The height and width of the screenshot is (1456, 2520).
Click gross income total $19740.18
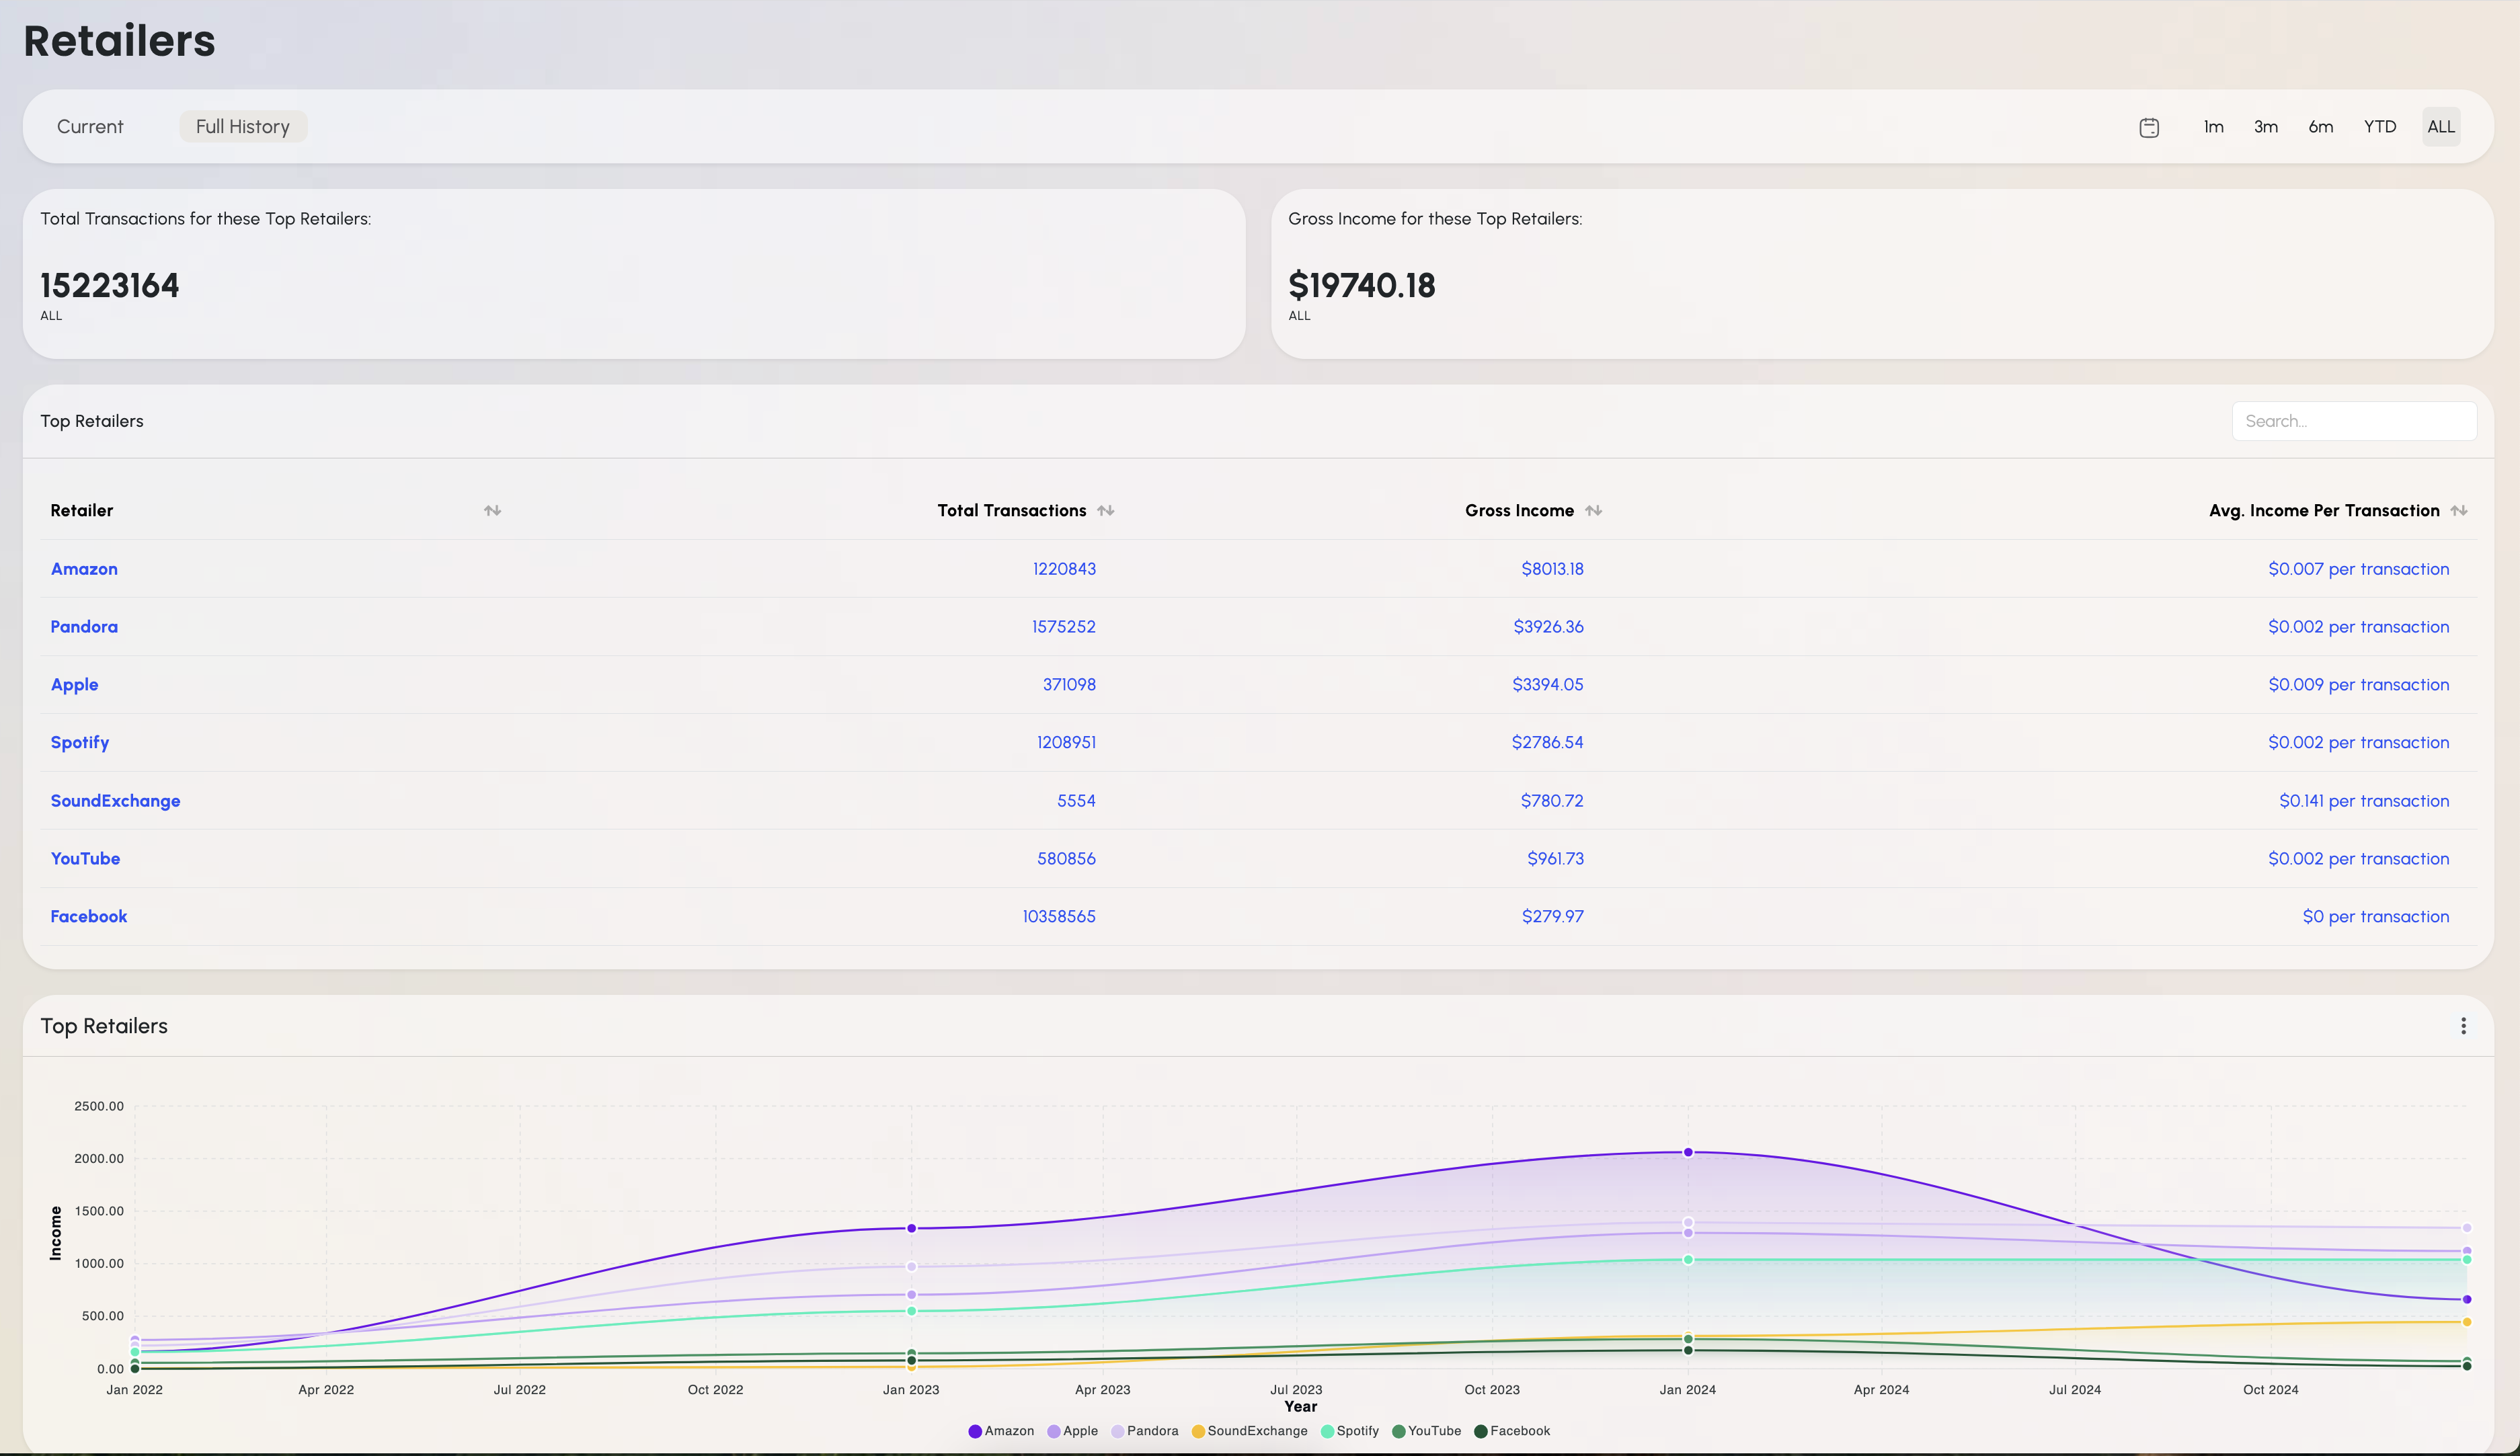(x=1362, y=286)
